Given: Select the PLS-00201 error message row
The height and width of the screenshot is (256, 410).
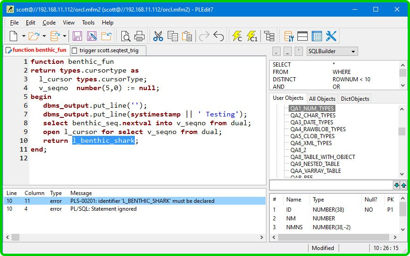Looking at the screenshot, I should pos(134,201).
